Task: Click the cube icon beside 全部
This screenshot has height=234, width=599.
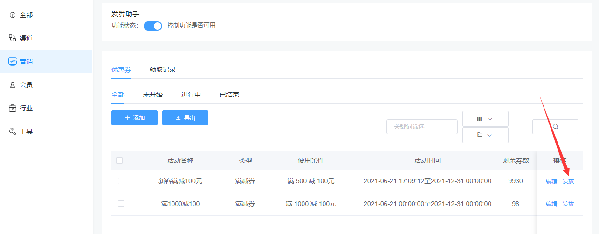Action: click(x=13, y=15)
